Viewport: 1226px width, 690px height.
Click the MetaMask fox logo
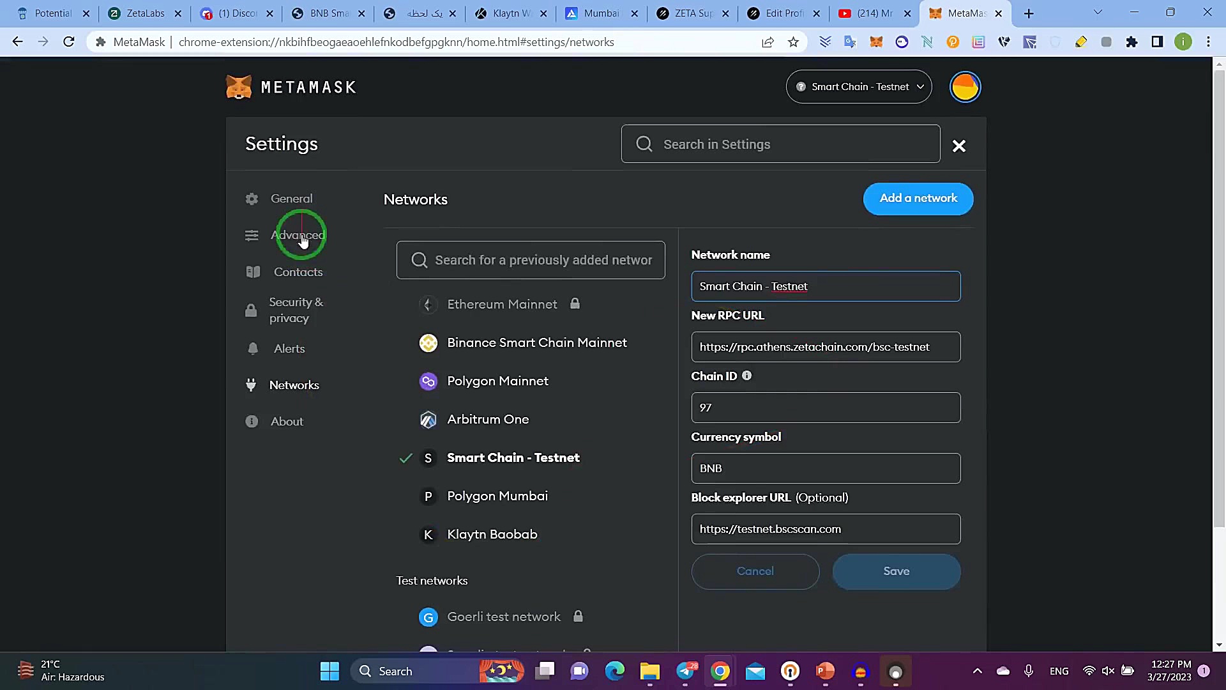pos(239,87)
